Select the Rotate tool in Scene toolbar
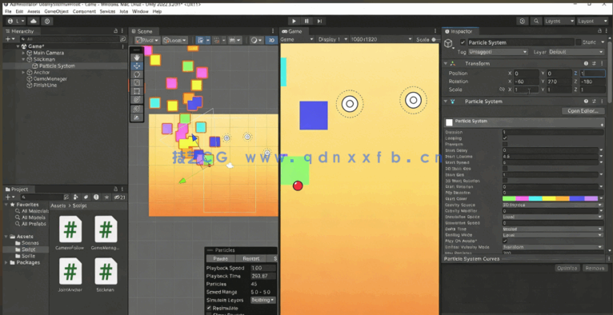This screenshot has width=613, height=315. click(x=136, y=74)
